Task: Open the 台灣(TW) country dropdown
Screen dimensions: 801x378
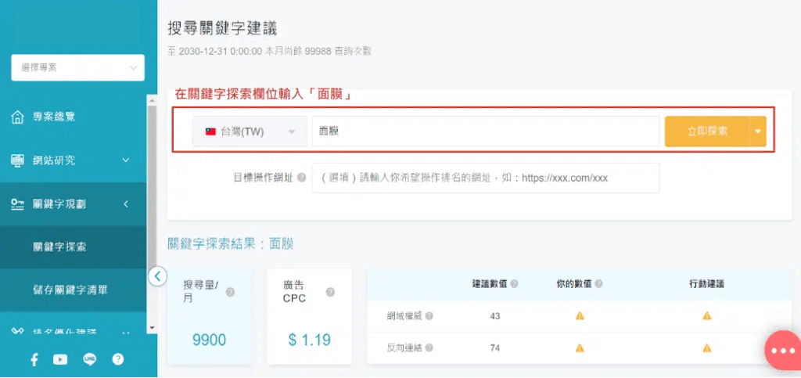Action: (x=250, y=131)
